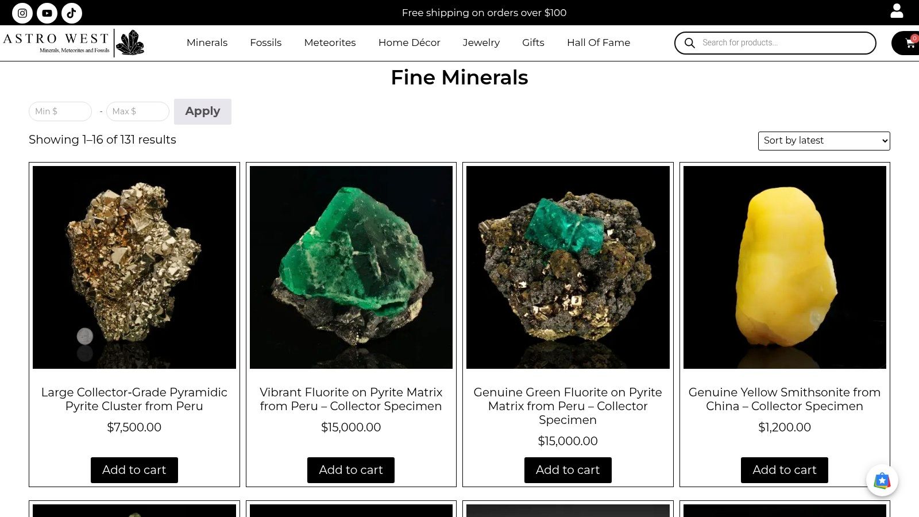
Task: View the pyrite cluster product image
Action: coord(134,267)
